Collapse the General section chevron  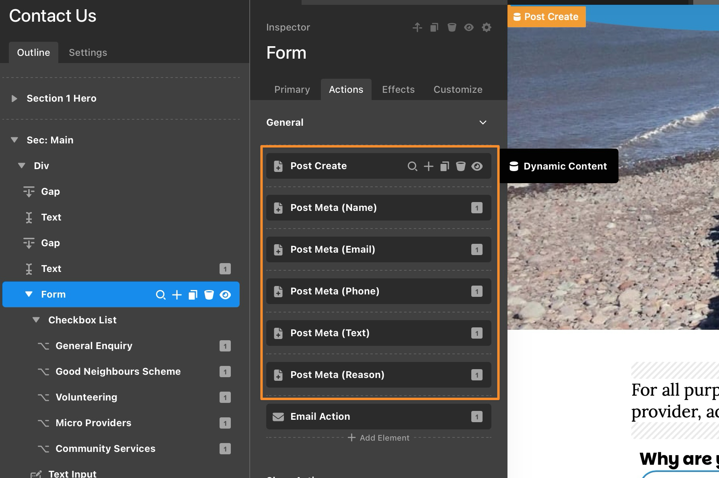(483, 123)
